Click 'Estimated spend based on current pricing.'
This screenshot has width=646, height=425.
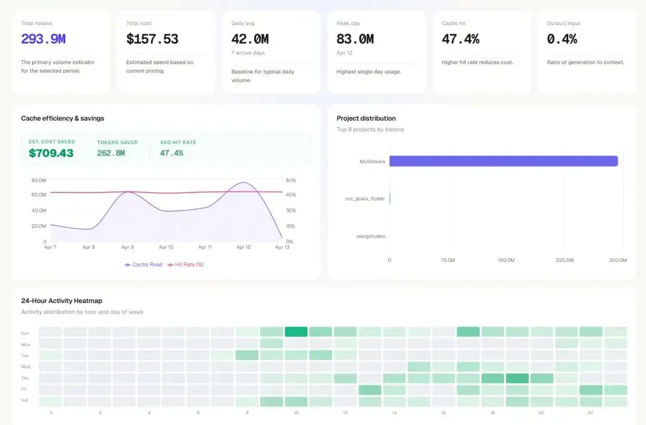click(x=160, y=67)
